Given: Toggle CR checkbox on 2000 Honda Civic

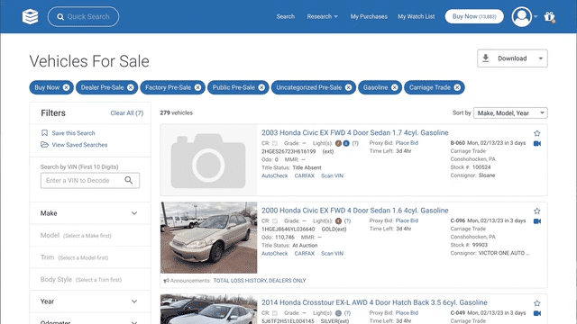Looking at the screenshot, I should pyautogui.click(x=275, y=220).
